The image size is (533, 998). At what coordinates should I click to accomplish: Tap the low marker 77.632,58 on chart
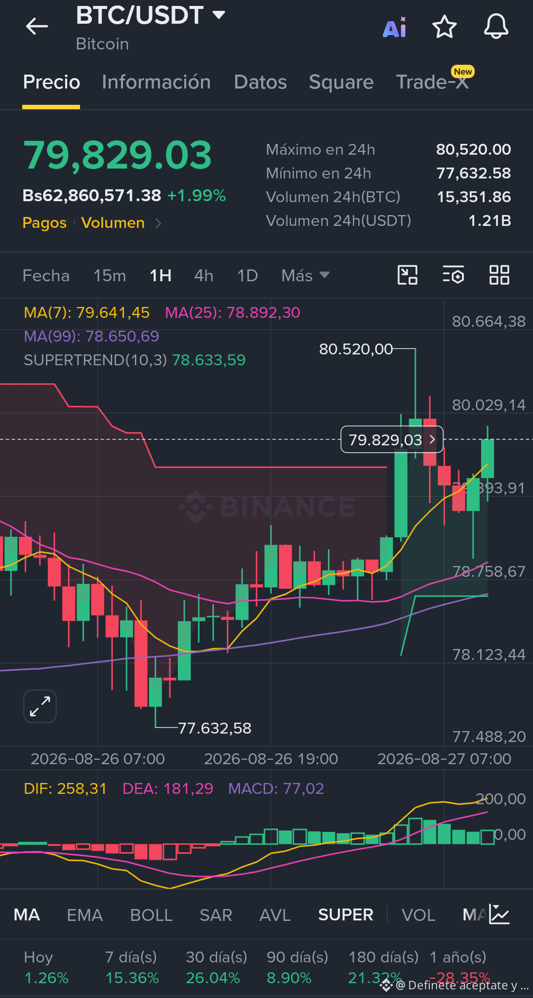tap(214, 728)
